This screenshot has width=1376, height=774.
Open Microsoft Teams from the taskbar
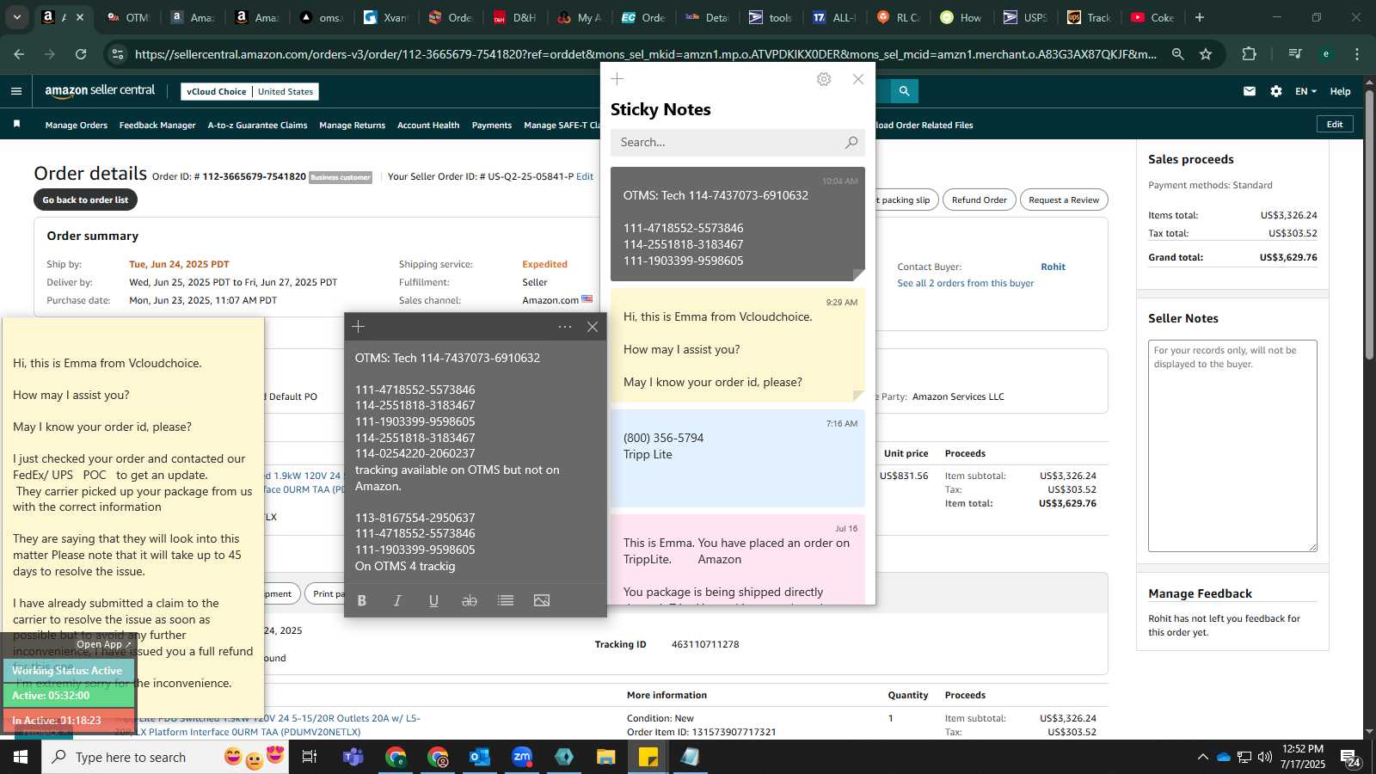tap(353, 757)
